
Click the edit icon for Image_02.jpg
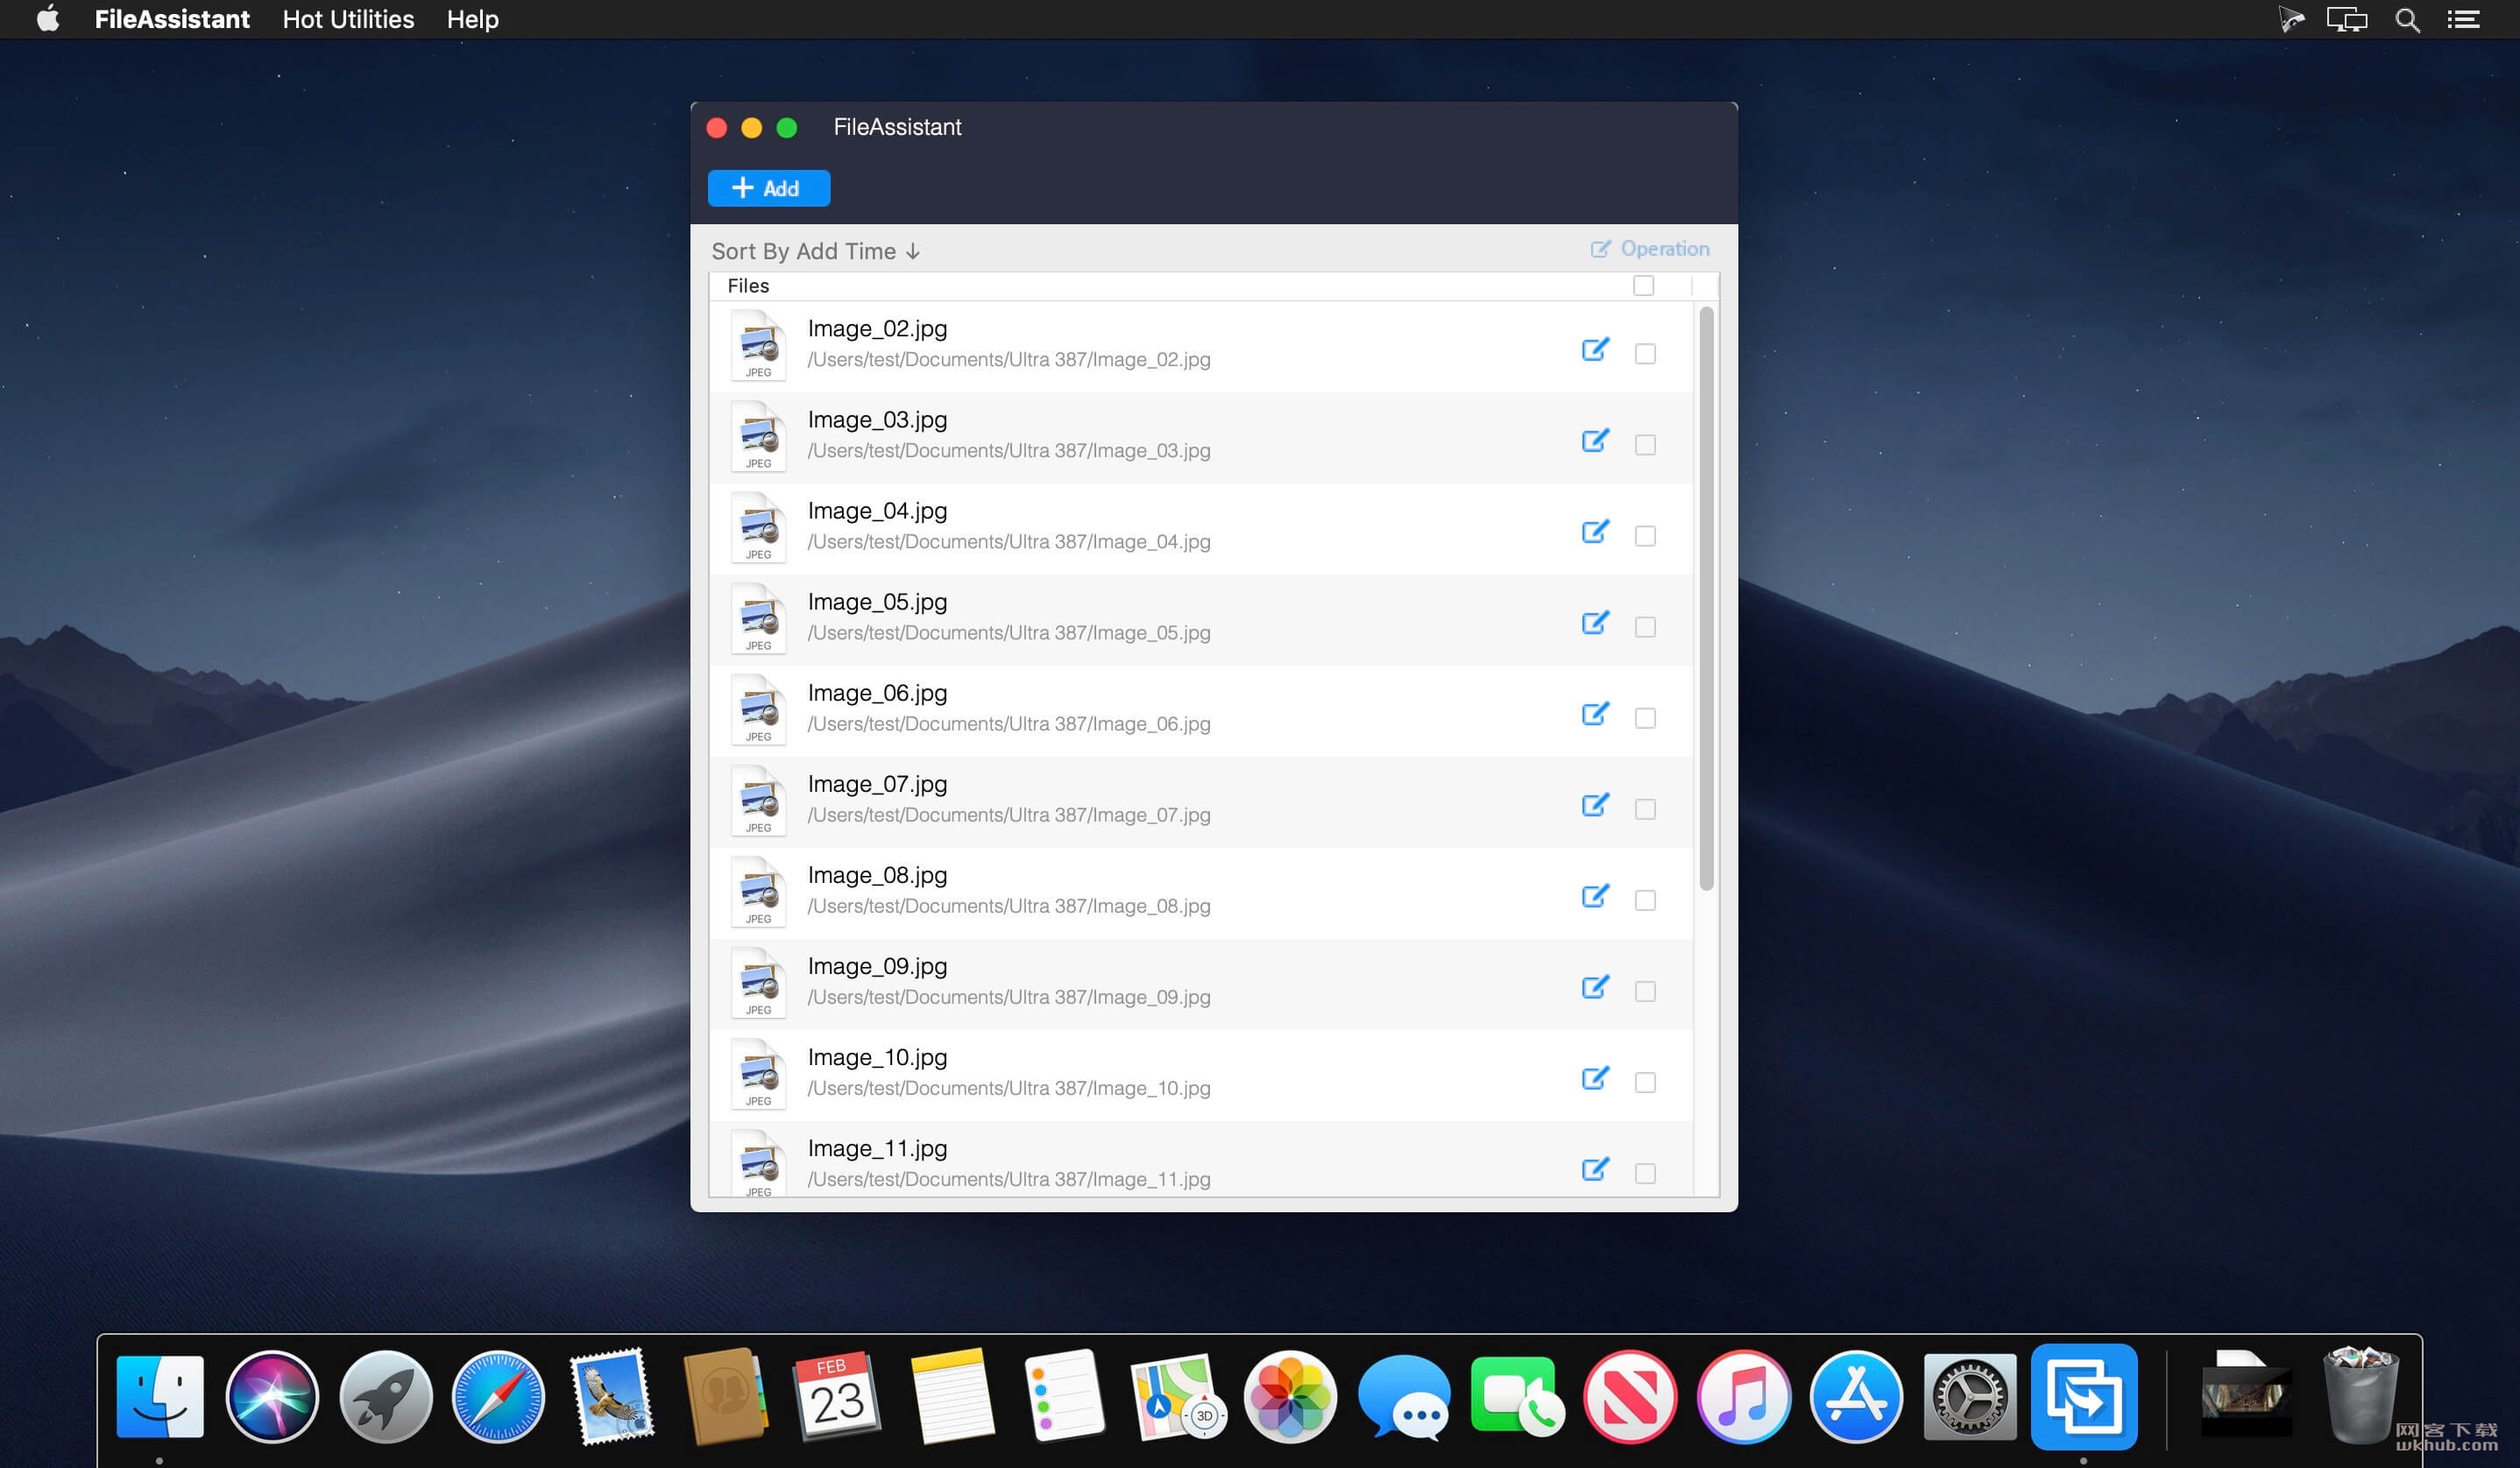pos(1595,349)
